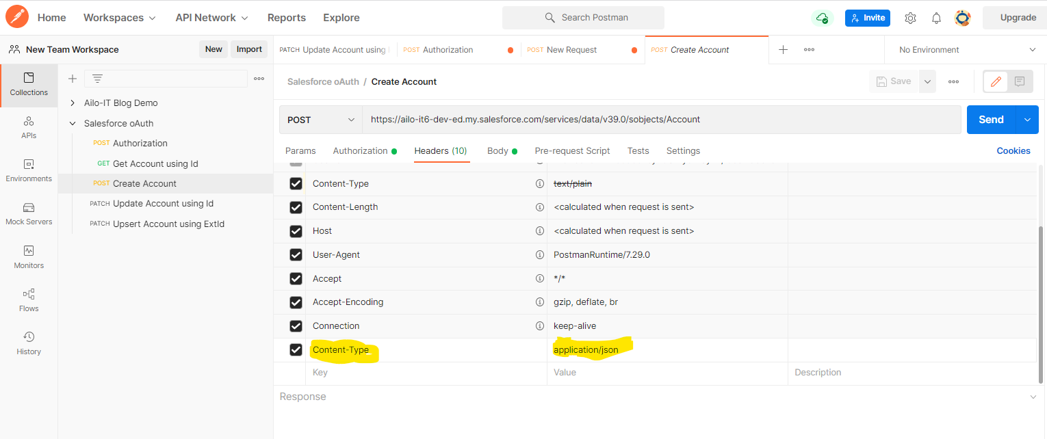
Task: Uncheck the Accept-Encoding header
Action: (x=296, y=302)
